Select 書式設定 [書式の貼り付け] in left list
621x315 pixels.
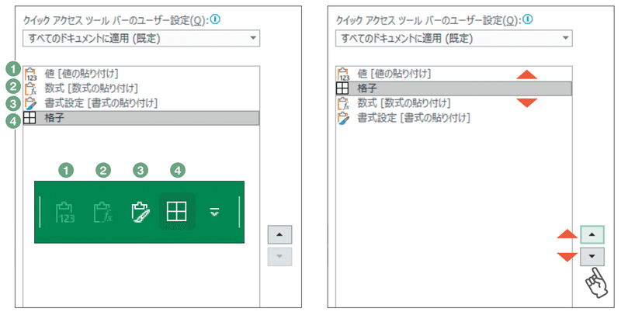pyautogui.click(x=141, y=103)
